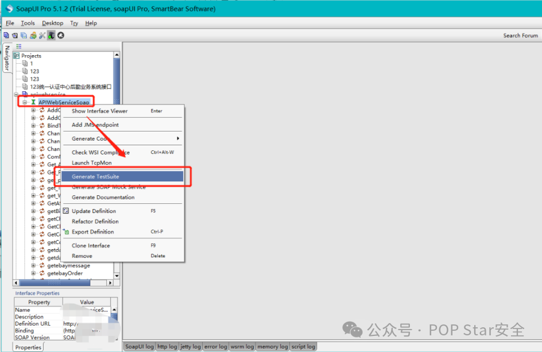
Task: Choose Generate TestSuite
Action: 122,176
